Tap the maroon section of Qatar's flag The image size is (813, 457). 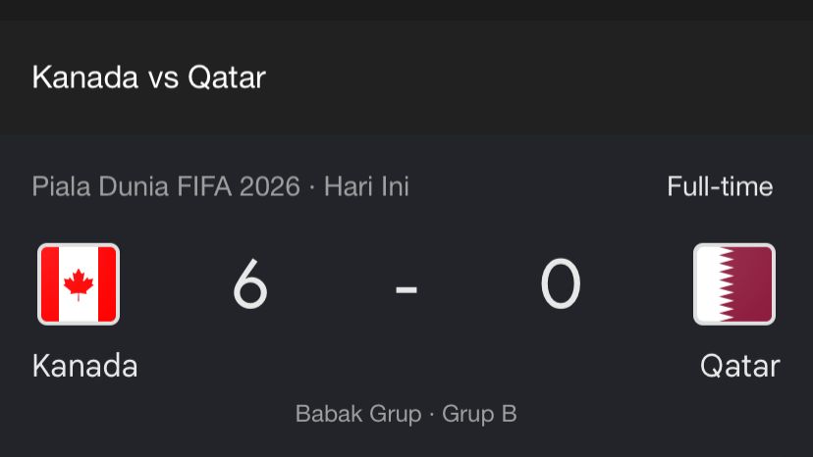[x=753, y=284]
